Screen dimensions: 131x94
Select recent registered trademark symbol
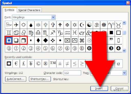tap(45, 64)
